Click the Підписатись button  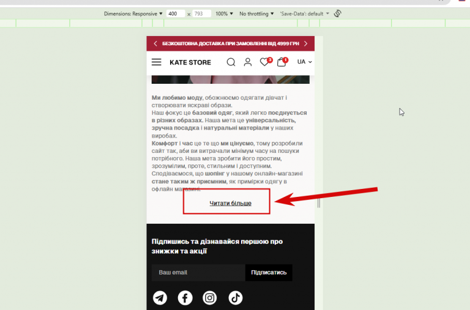(x=269, y=273)
